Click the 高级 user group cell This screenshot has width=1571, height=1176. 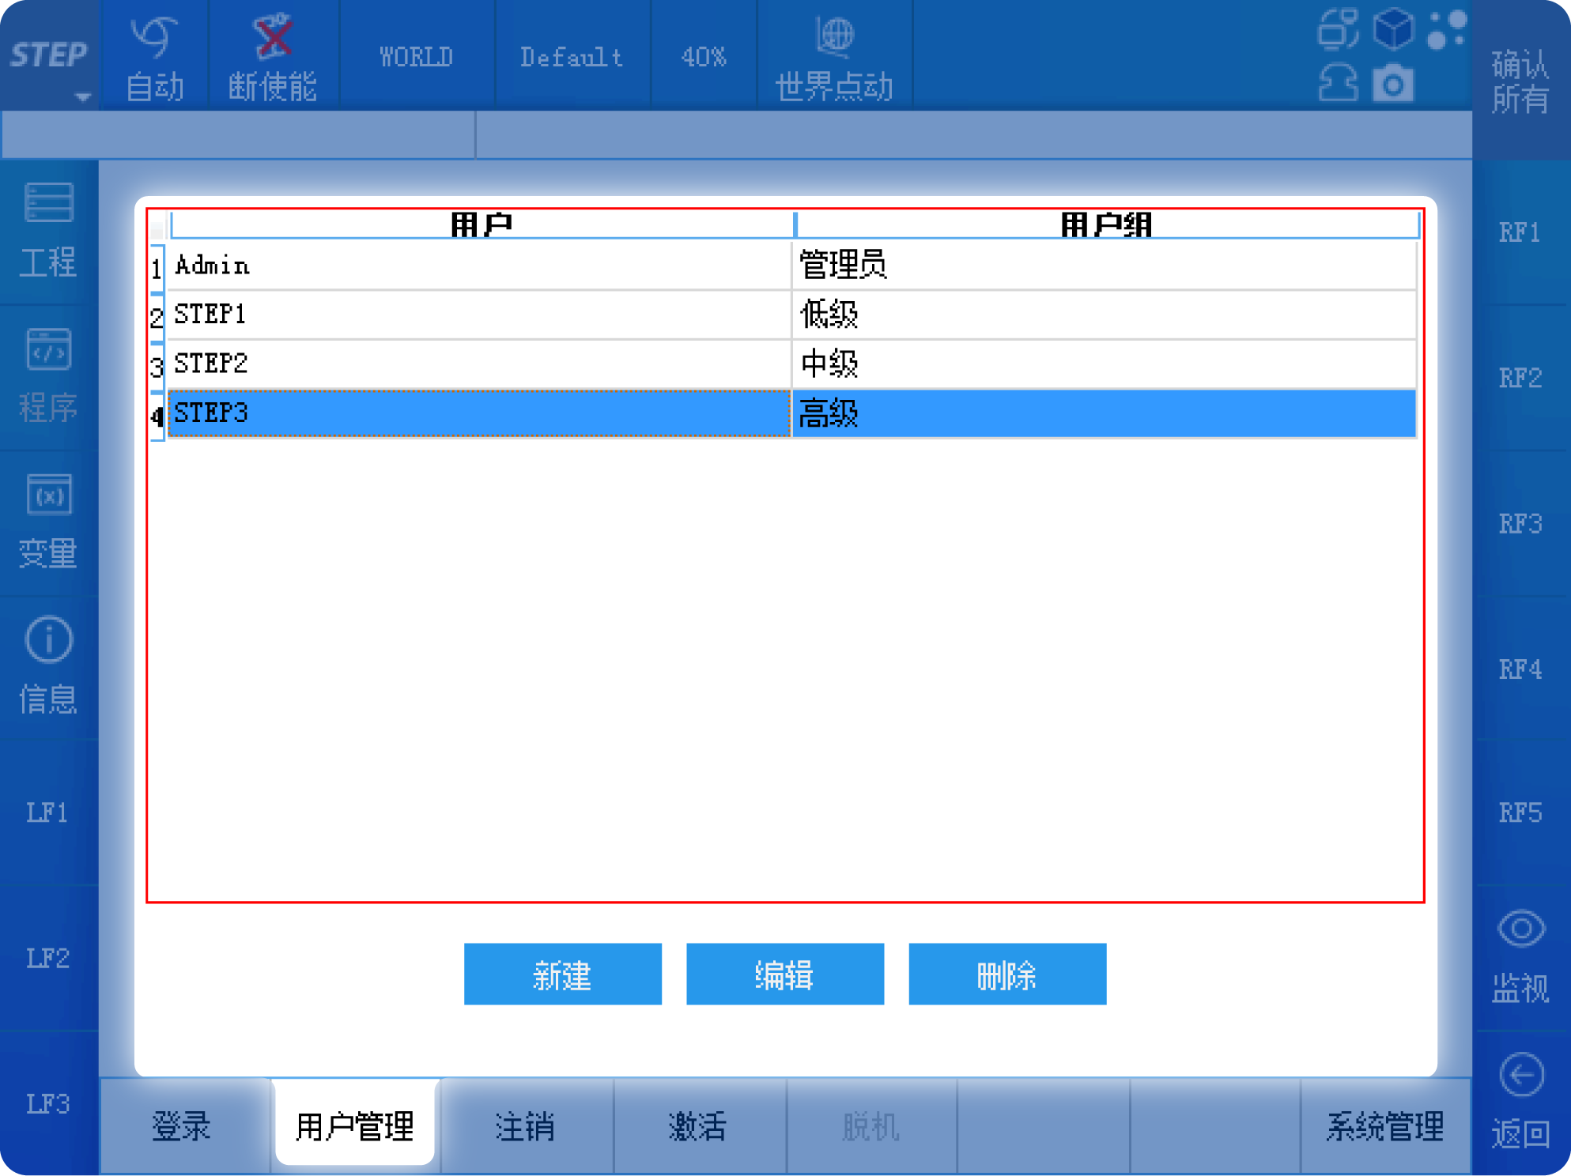coord(1104,413)
